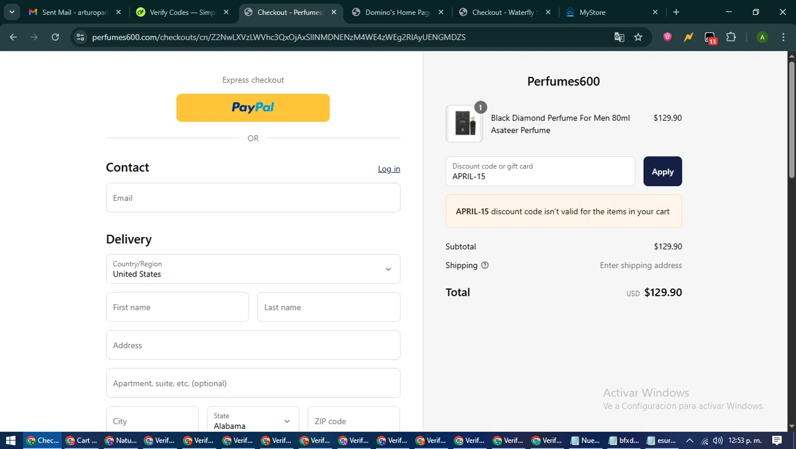
Task: Open the purple shield extension icon
Action: (x=668, y=37)
